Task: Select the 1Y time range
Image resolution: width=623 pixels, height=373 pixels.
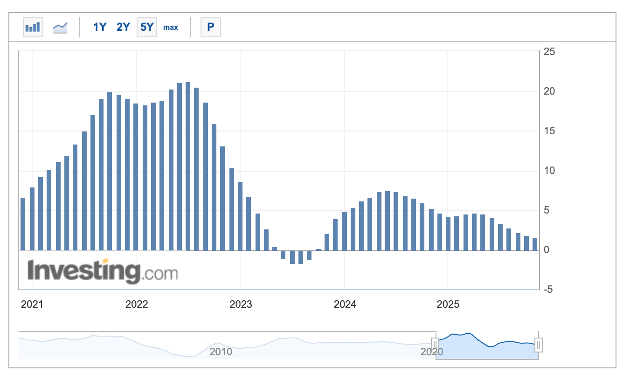Action: (x=100, y=27)
